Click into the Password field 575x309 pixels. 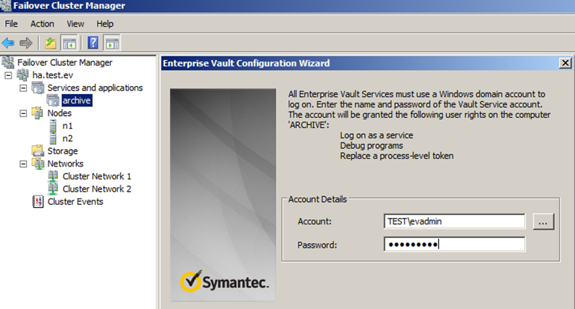(454, 244)
